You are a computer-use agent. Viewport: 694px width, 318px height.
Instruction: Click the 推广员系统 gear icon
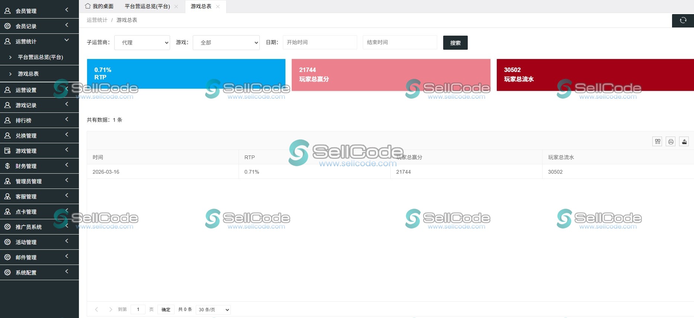[7, 227]
